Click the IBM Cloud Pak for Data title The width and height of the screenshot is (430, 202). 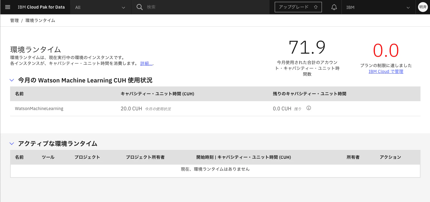click(x=41, y=7)
